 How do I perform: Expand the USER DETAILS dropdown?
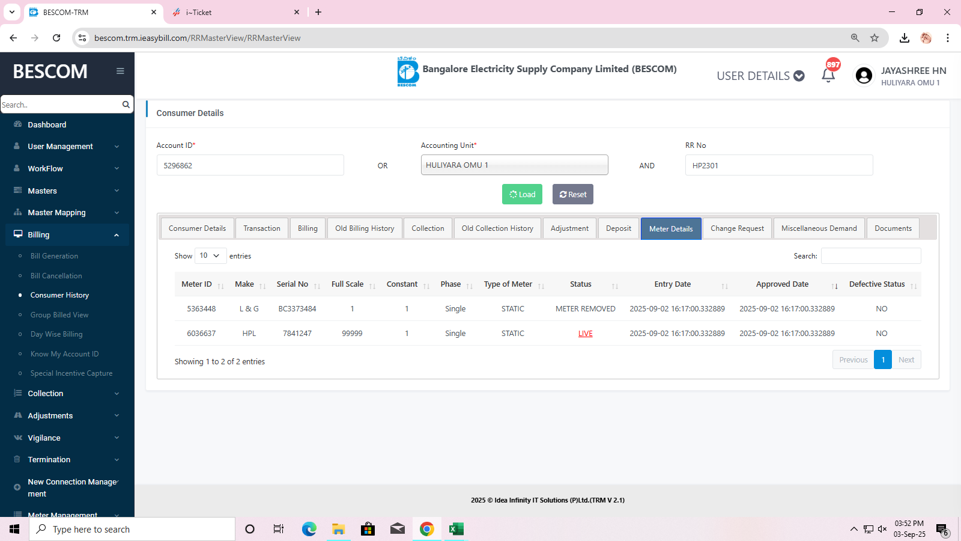760,76
